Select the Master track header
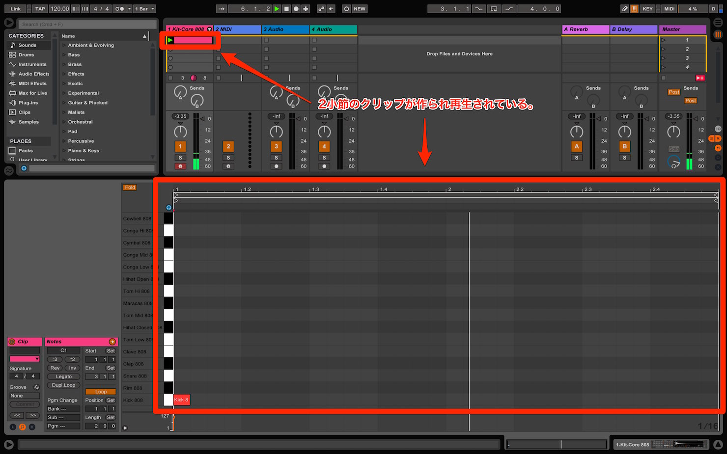The image size is (727, 454). click(682, 29)
